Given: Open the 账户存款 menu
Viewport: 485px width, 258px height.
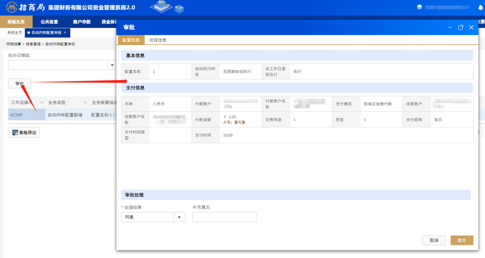Looking at the screenshot, I should [82, 22].
